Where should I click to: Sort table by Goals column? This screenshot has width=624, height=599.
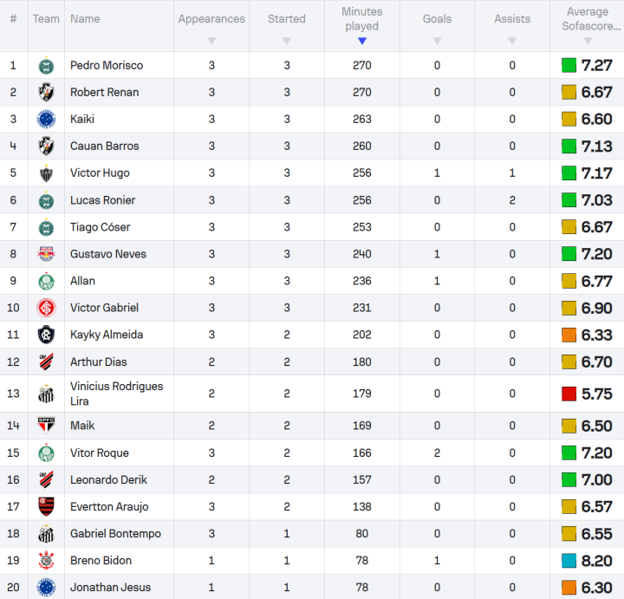pos(437,25)
